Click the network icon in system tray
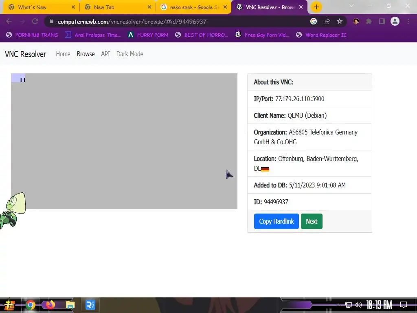Screen dimensions: 417x313 pos(349,305)
